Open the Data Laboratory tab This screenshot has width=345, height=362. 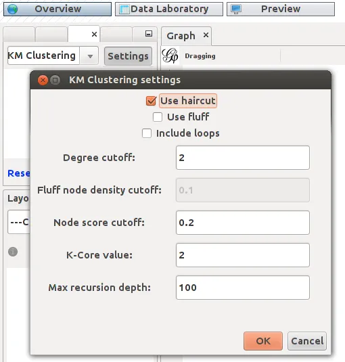(x=169, y=9)
